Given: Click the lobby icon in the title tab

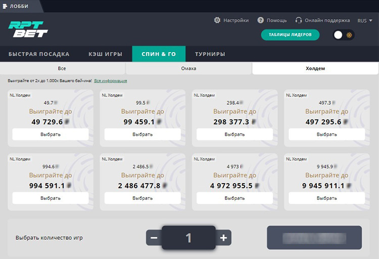Looking at the screenshot, I should [x=5, y=6].
